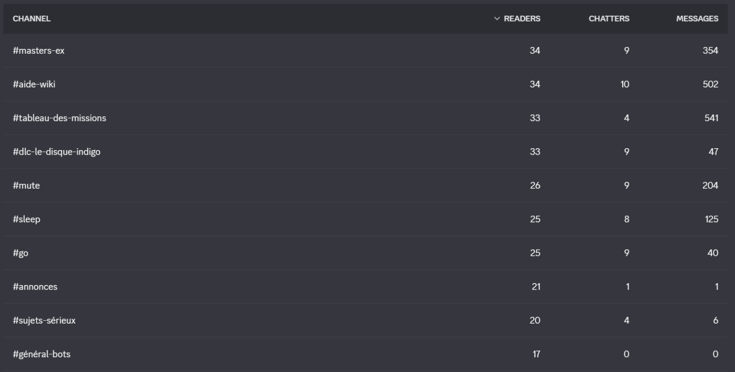
Task: Open the #sleep channel row
Action: 365,219
